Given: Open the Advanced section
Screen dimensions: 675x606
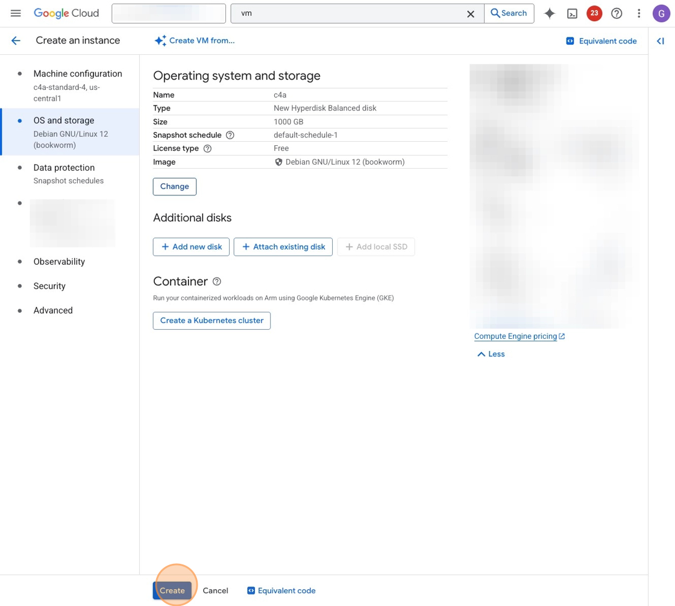Looking at the screenshot, I should click(x=53, y=310).
